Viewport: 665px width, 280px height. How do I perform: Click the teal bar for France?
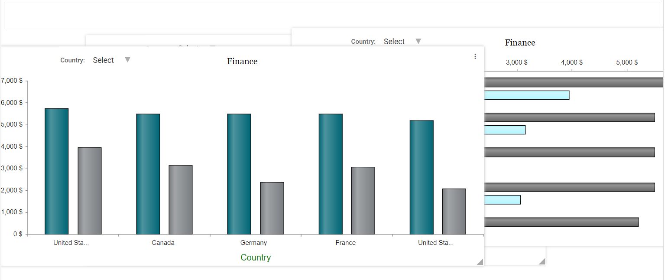[331, 174]
